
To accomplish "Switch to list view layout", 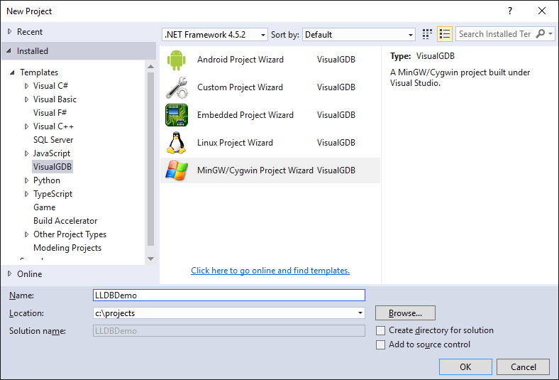I will point(445,34).
